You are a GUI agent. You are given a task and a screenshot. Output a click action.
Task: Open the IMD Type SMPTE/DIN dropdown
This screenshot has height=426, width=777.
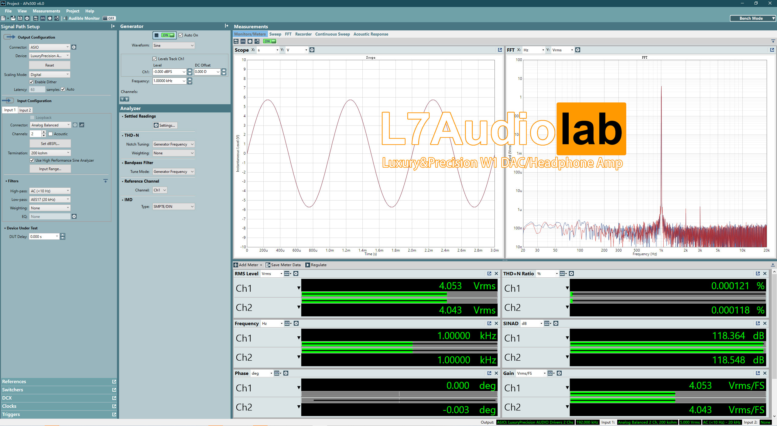click(173, 207)
